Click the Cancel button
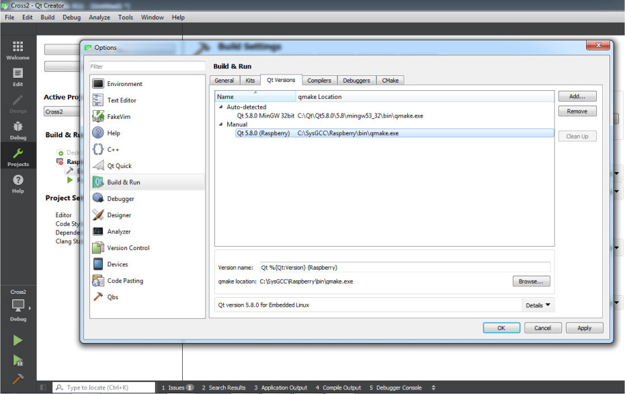Screen dimensions: 625x394 tap(542, 328)
